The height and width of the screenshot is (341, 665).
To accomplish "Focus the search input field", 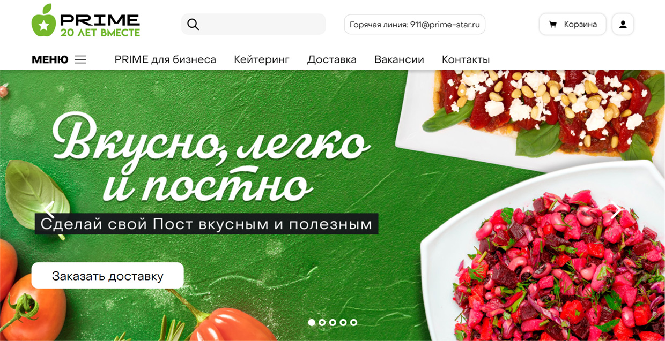I will (253, 24).
